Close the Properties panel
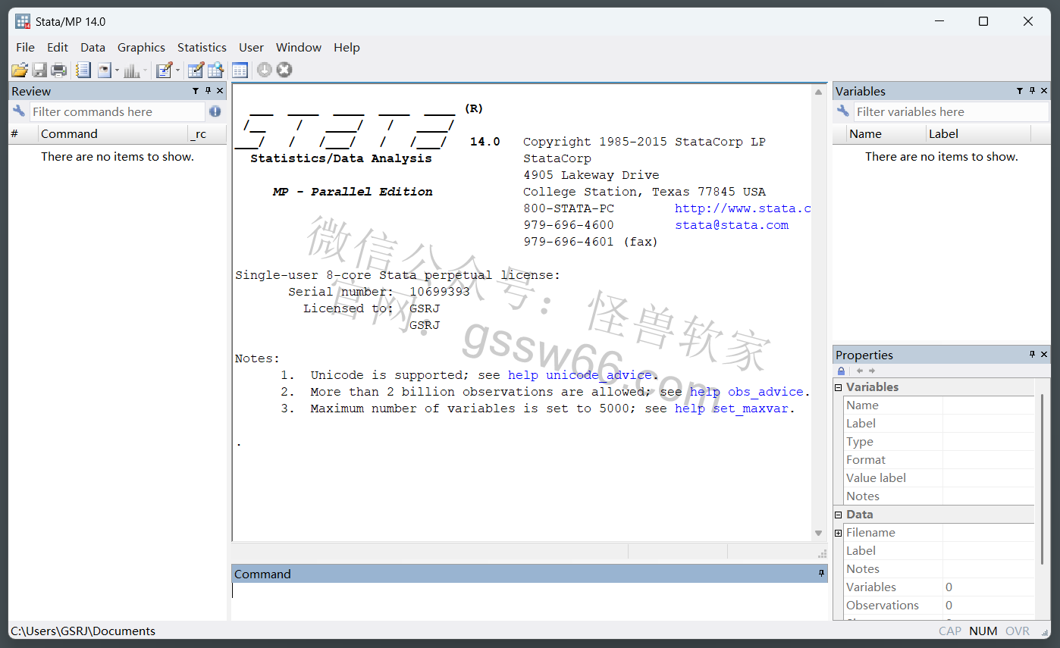This screenshot has height=648, width=1060. 1044,355
